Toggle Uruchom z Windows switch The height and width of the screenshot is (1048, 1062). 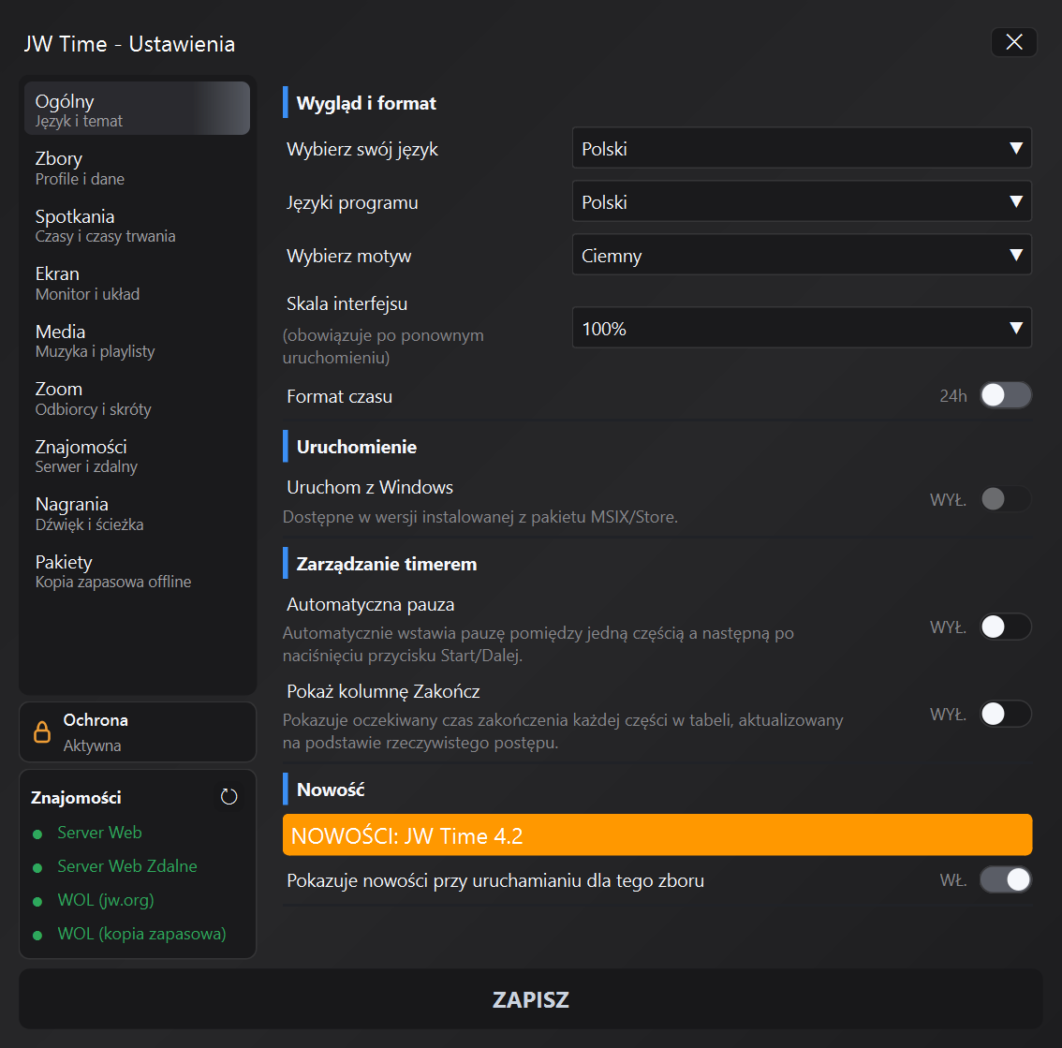point(1006,499)
